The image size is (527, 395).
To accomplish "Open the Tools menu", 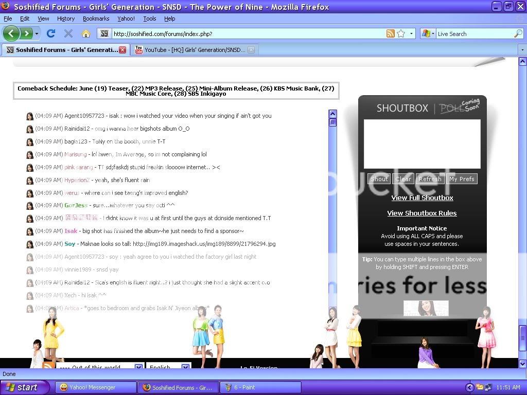I will pyautogui.click(x=150, y=19).
